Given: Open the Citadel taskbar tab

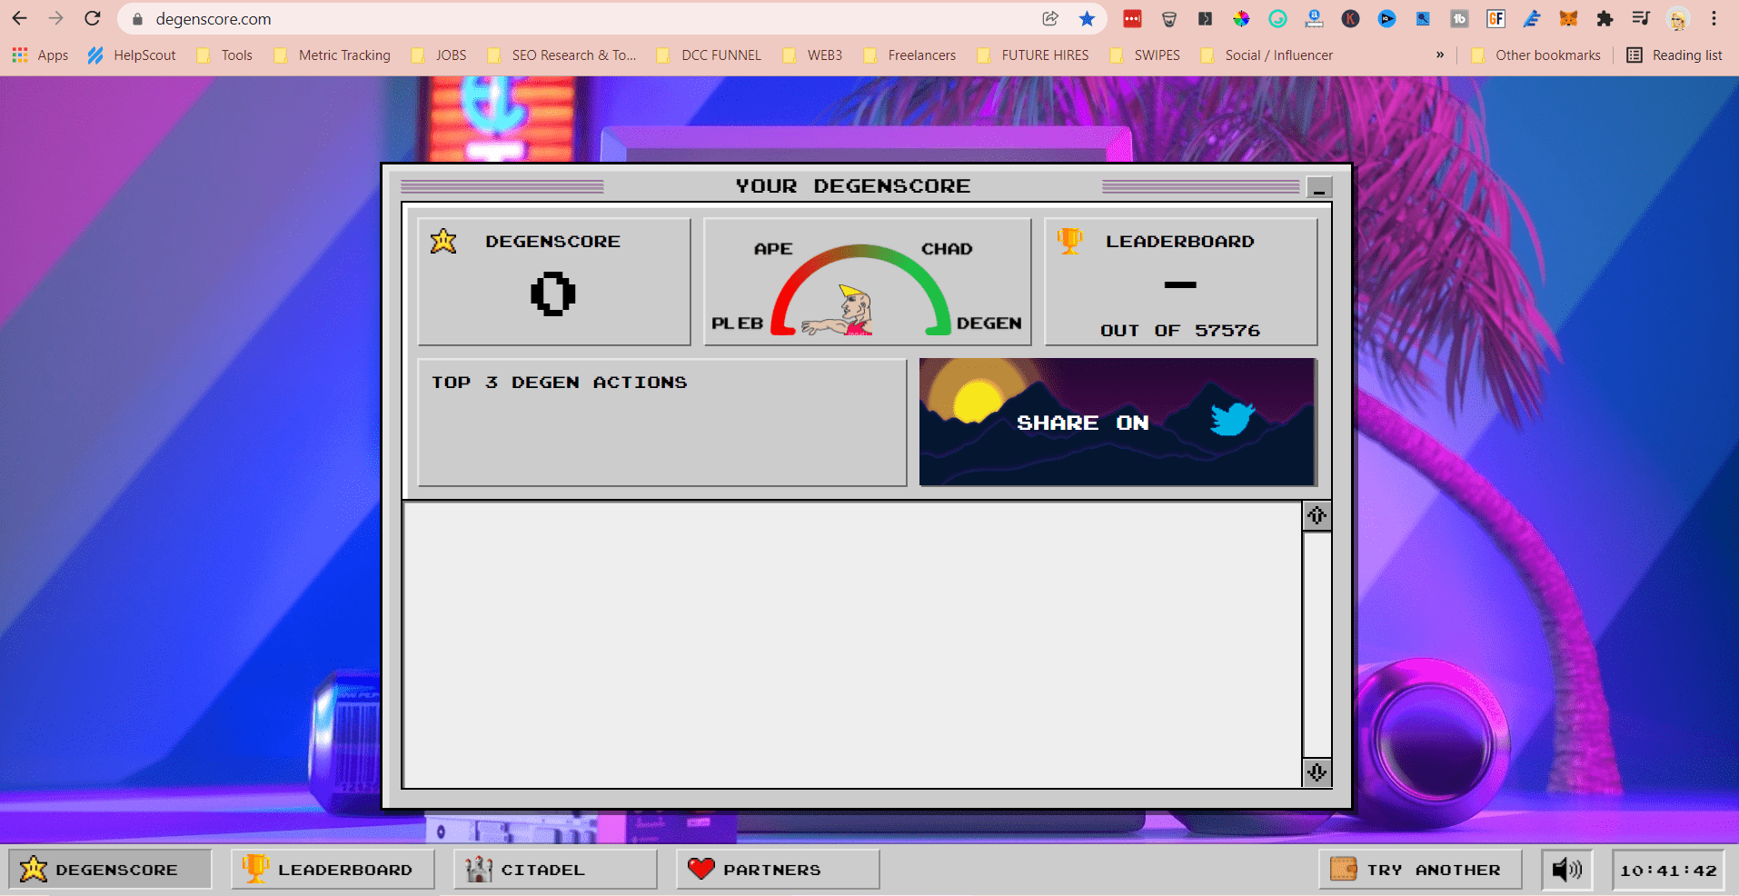Looking at the screenshot, I should [555, 870].
